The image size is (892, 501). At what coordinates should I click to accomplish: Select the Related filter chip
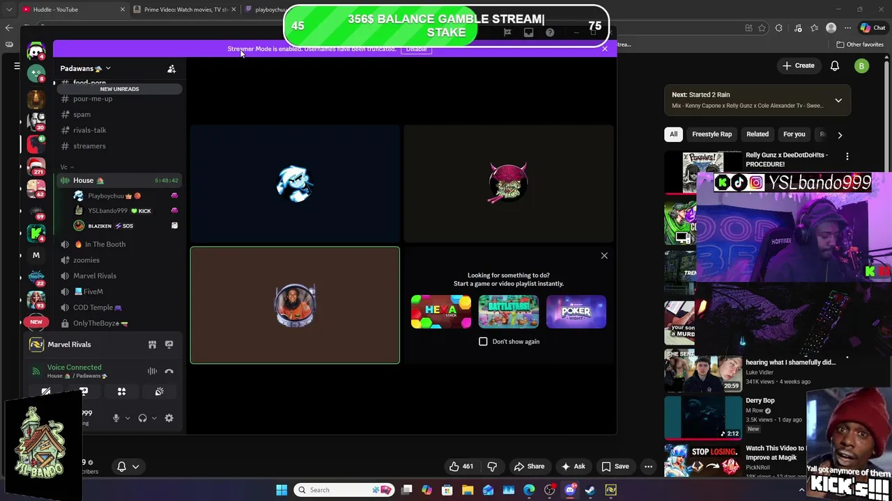click(x=758, y=134)
